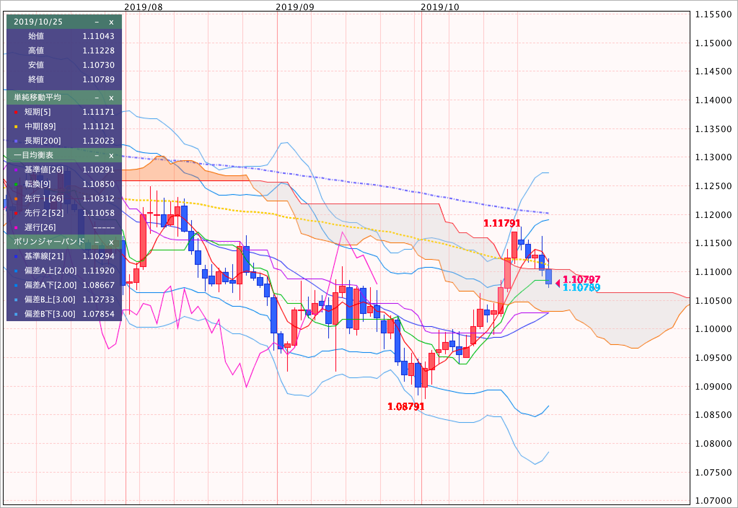The height and width of the screenshot is (508, 738).
Task: Collapse the ボリンジャーバンド panel
Action: (x=97, y=242)
